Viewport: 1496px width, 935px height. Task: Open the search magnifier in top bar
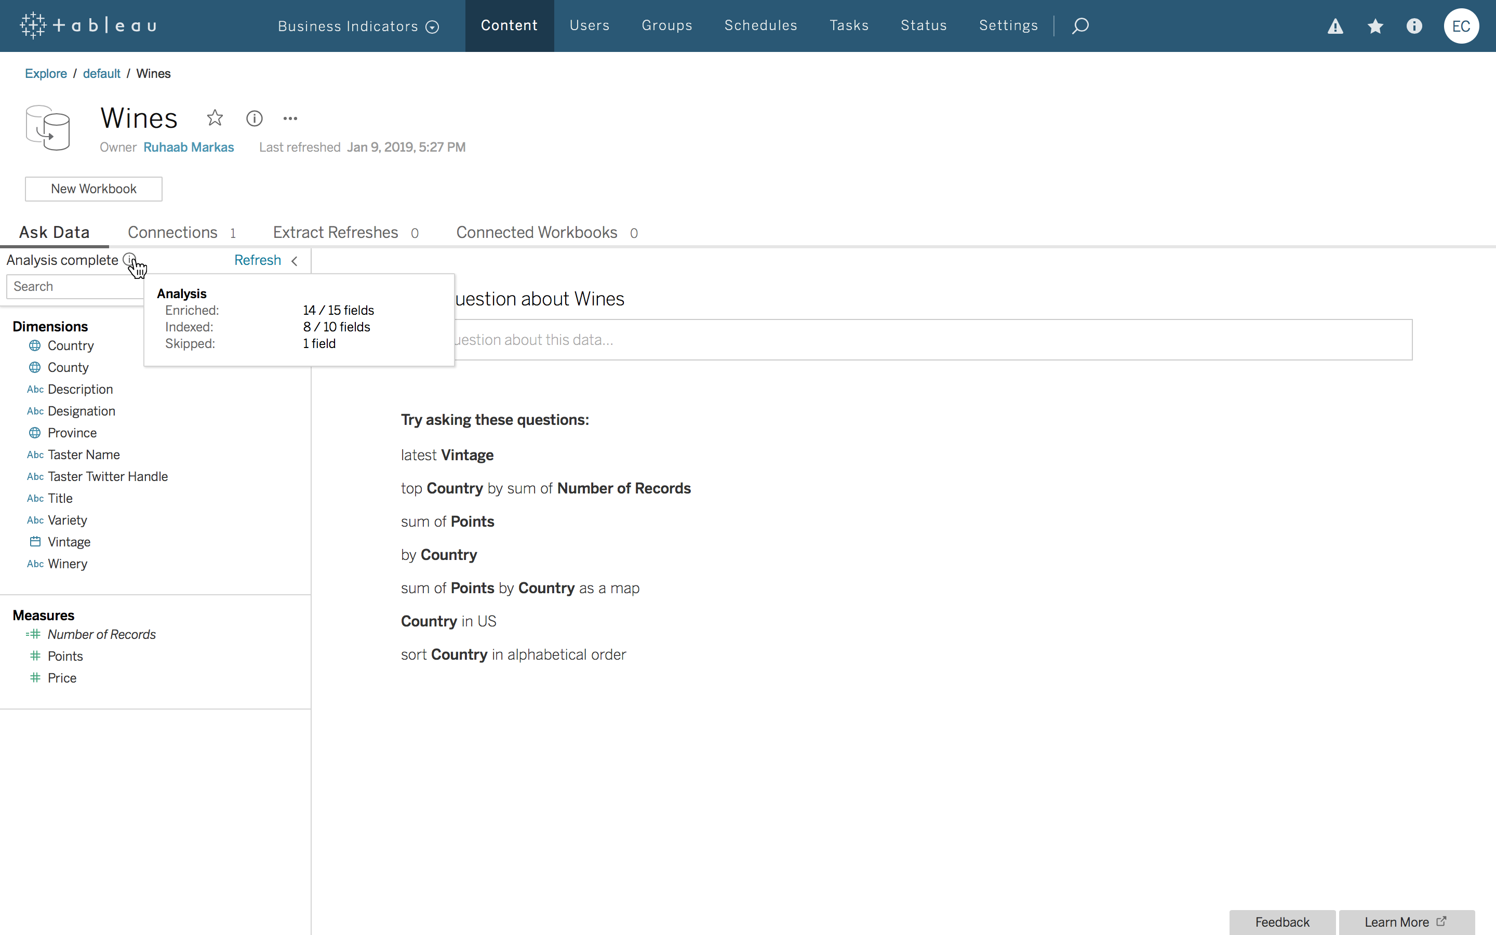1080,25
